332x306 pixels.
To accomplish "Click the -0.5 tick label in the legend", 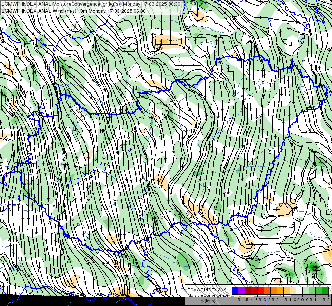I will point(296,300).
